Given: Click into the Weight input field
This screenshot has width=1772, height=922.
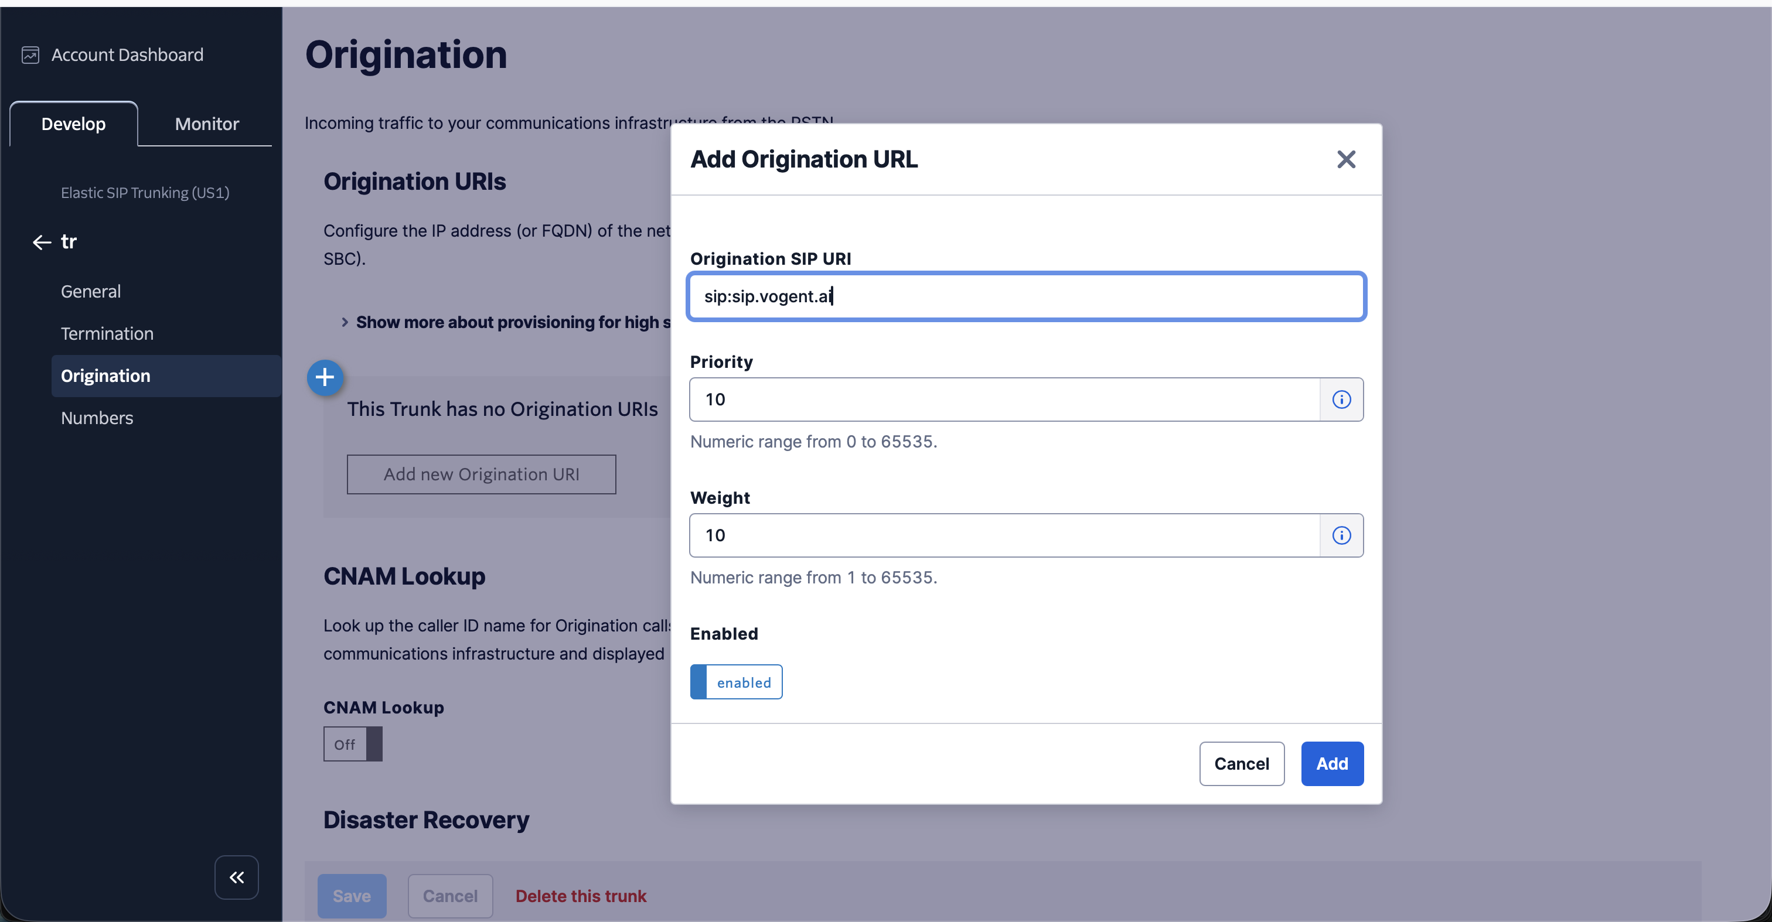Looking at the screenshot, I should click(x=1004, y=535).
